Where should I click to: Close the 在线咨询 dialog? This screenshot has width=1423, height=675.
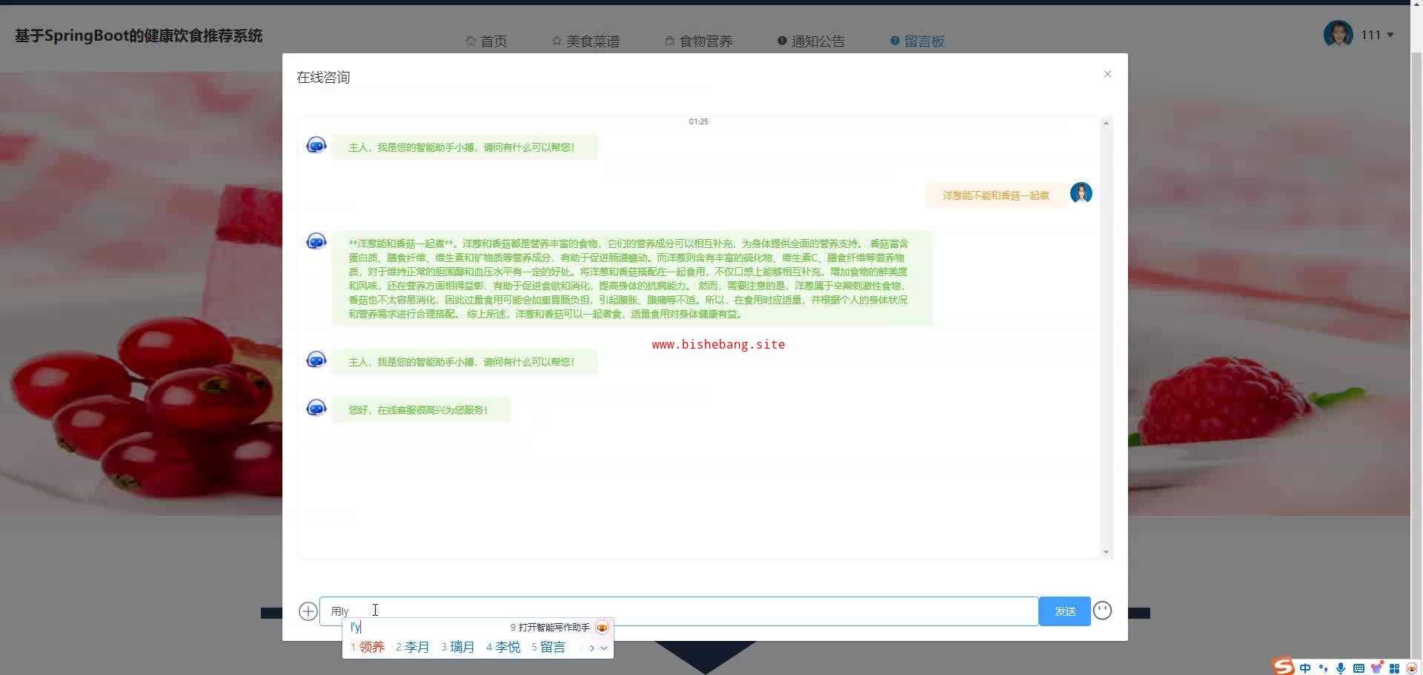[x=1107, y=74]
